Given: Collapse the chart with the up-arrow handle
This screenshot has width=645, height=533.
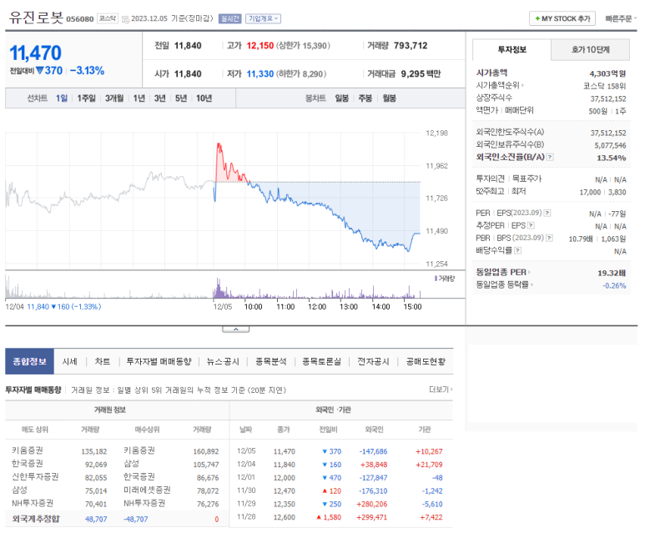Looking at the screenshot, I should click(235, 329).
